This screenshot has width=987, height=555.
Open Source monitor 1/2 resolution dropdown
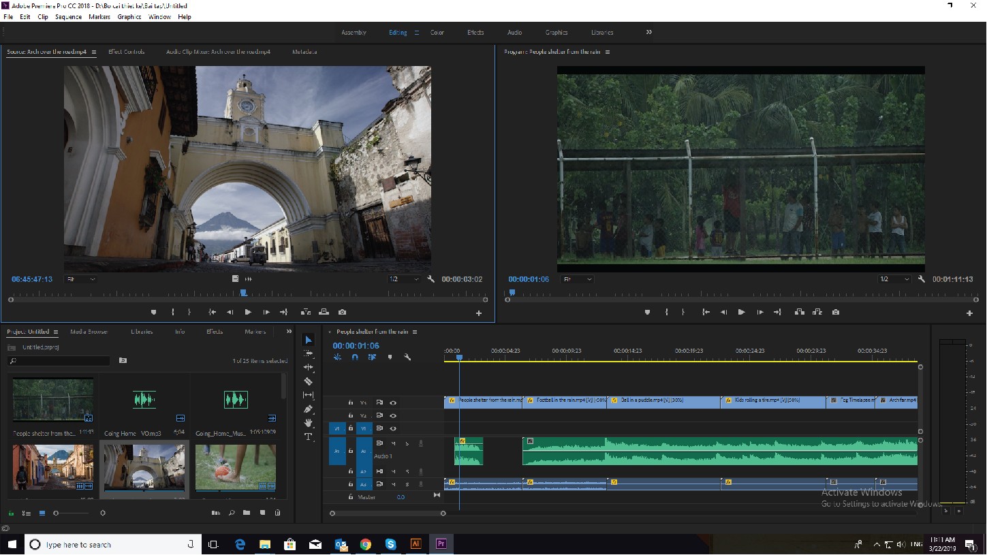pos(403,279)
